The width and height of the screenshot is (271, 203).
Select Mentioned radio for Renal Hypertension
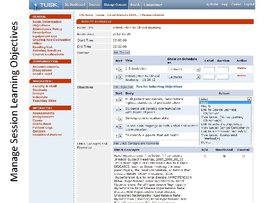224,156
